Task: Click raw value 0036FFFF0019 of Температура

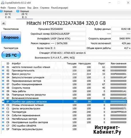Action: tap(119, 112)
